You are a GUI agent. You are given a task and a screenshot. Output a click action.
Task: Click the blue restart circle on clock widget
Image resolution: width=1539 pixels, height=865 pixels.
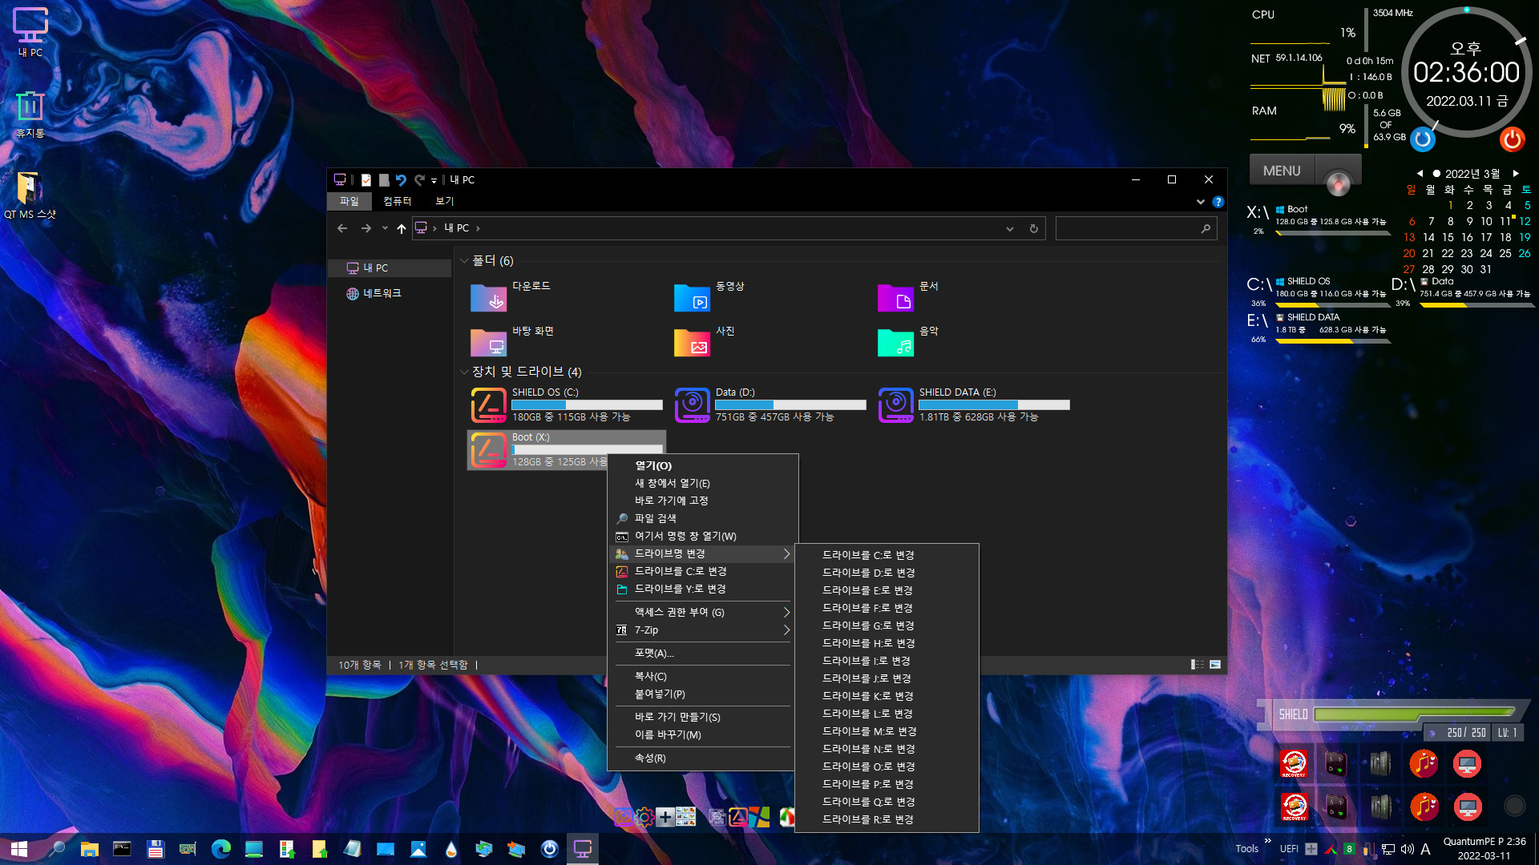1423,139
